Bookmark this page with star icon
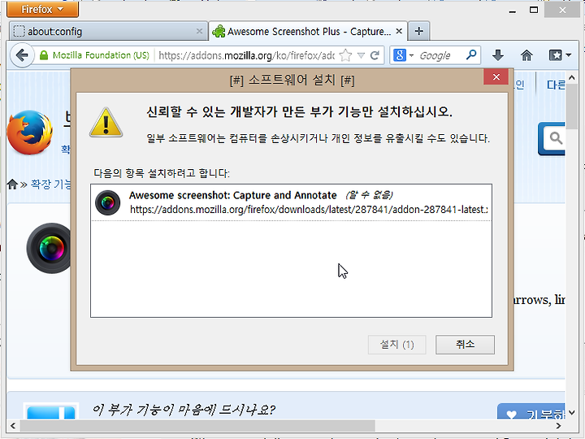Image resolution: width=585 pixels, height=439 pixels. pyautogui.click(x=346, y=55)
